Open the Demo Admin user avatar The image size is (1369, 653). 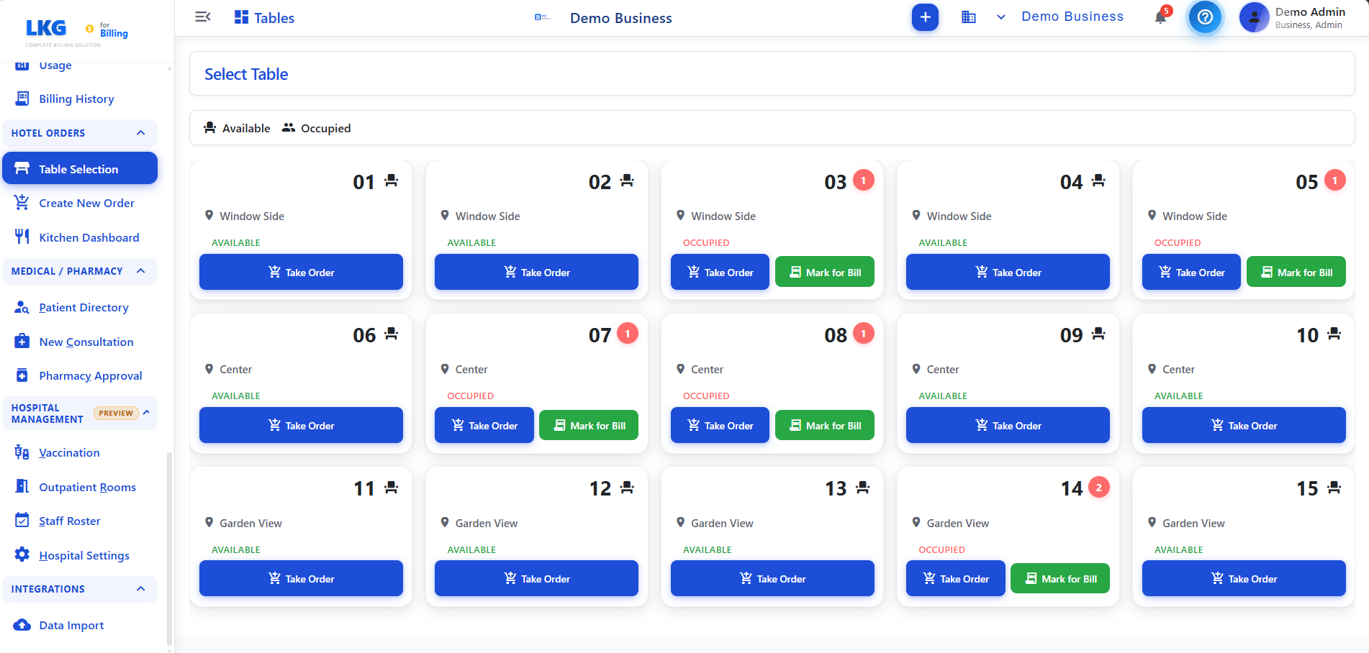click(x=1254, y=17)
